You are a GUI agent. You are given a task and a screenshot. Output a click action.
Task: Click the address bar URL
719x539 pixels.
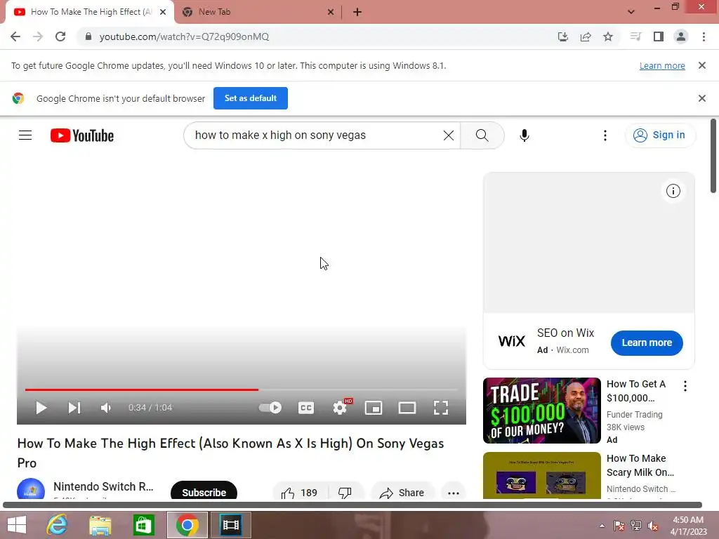184,36
